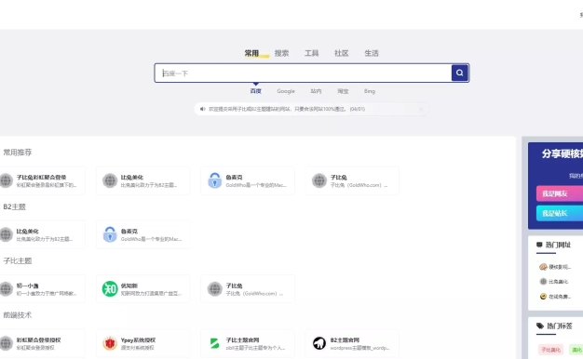Image resolution: width=583 pixels, height=359 pixels.
Task: Click the green Z icon of 子比主题官网
Action: click(214, 343)
